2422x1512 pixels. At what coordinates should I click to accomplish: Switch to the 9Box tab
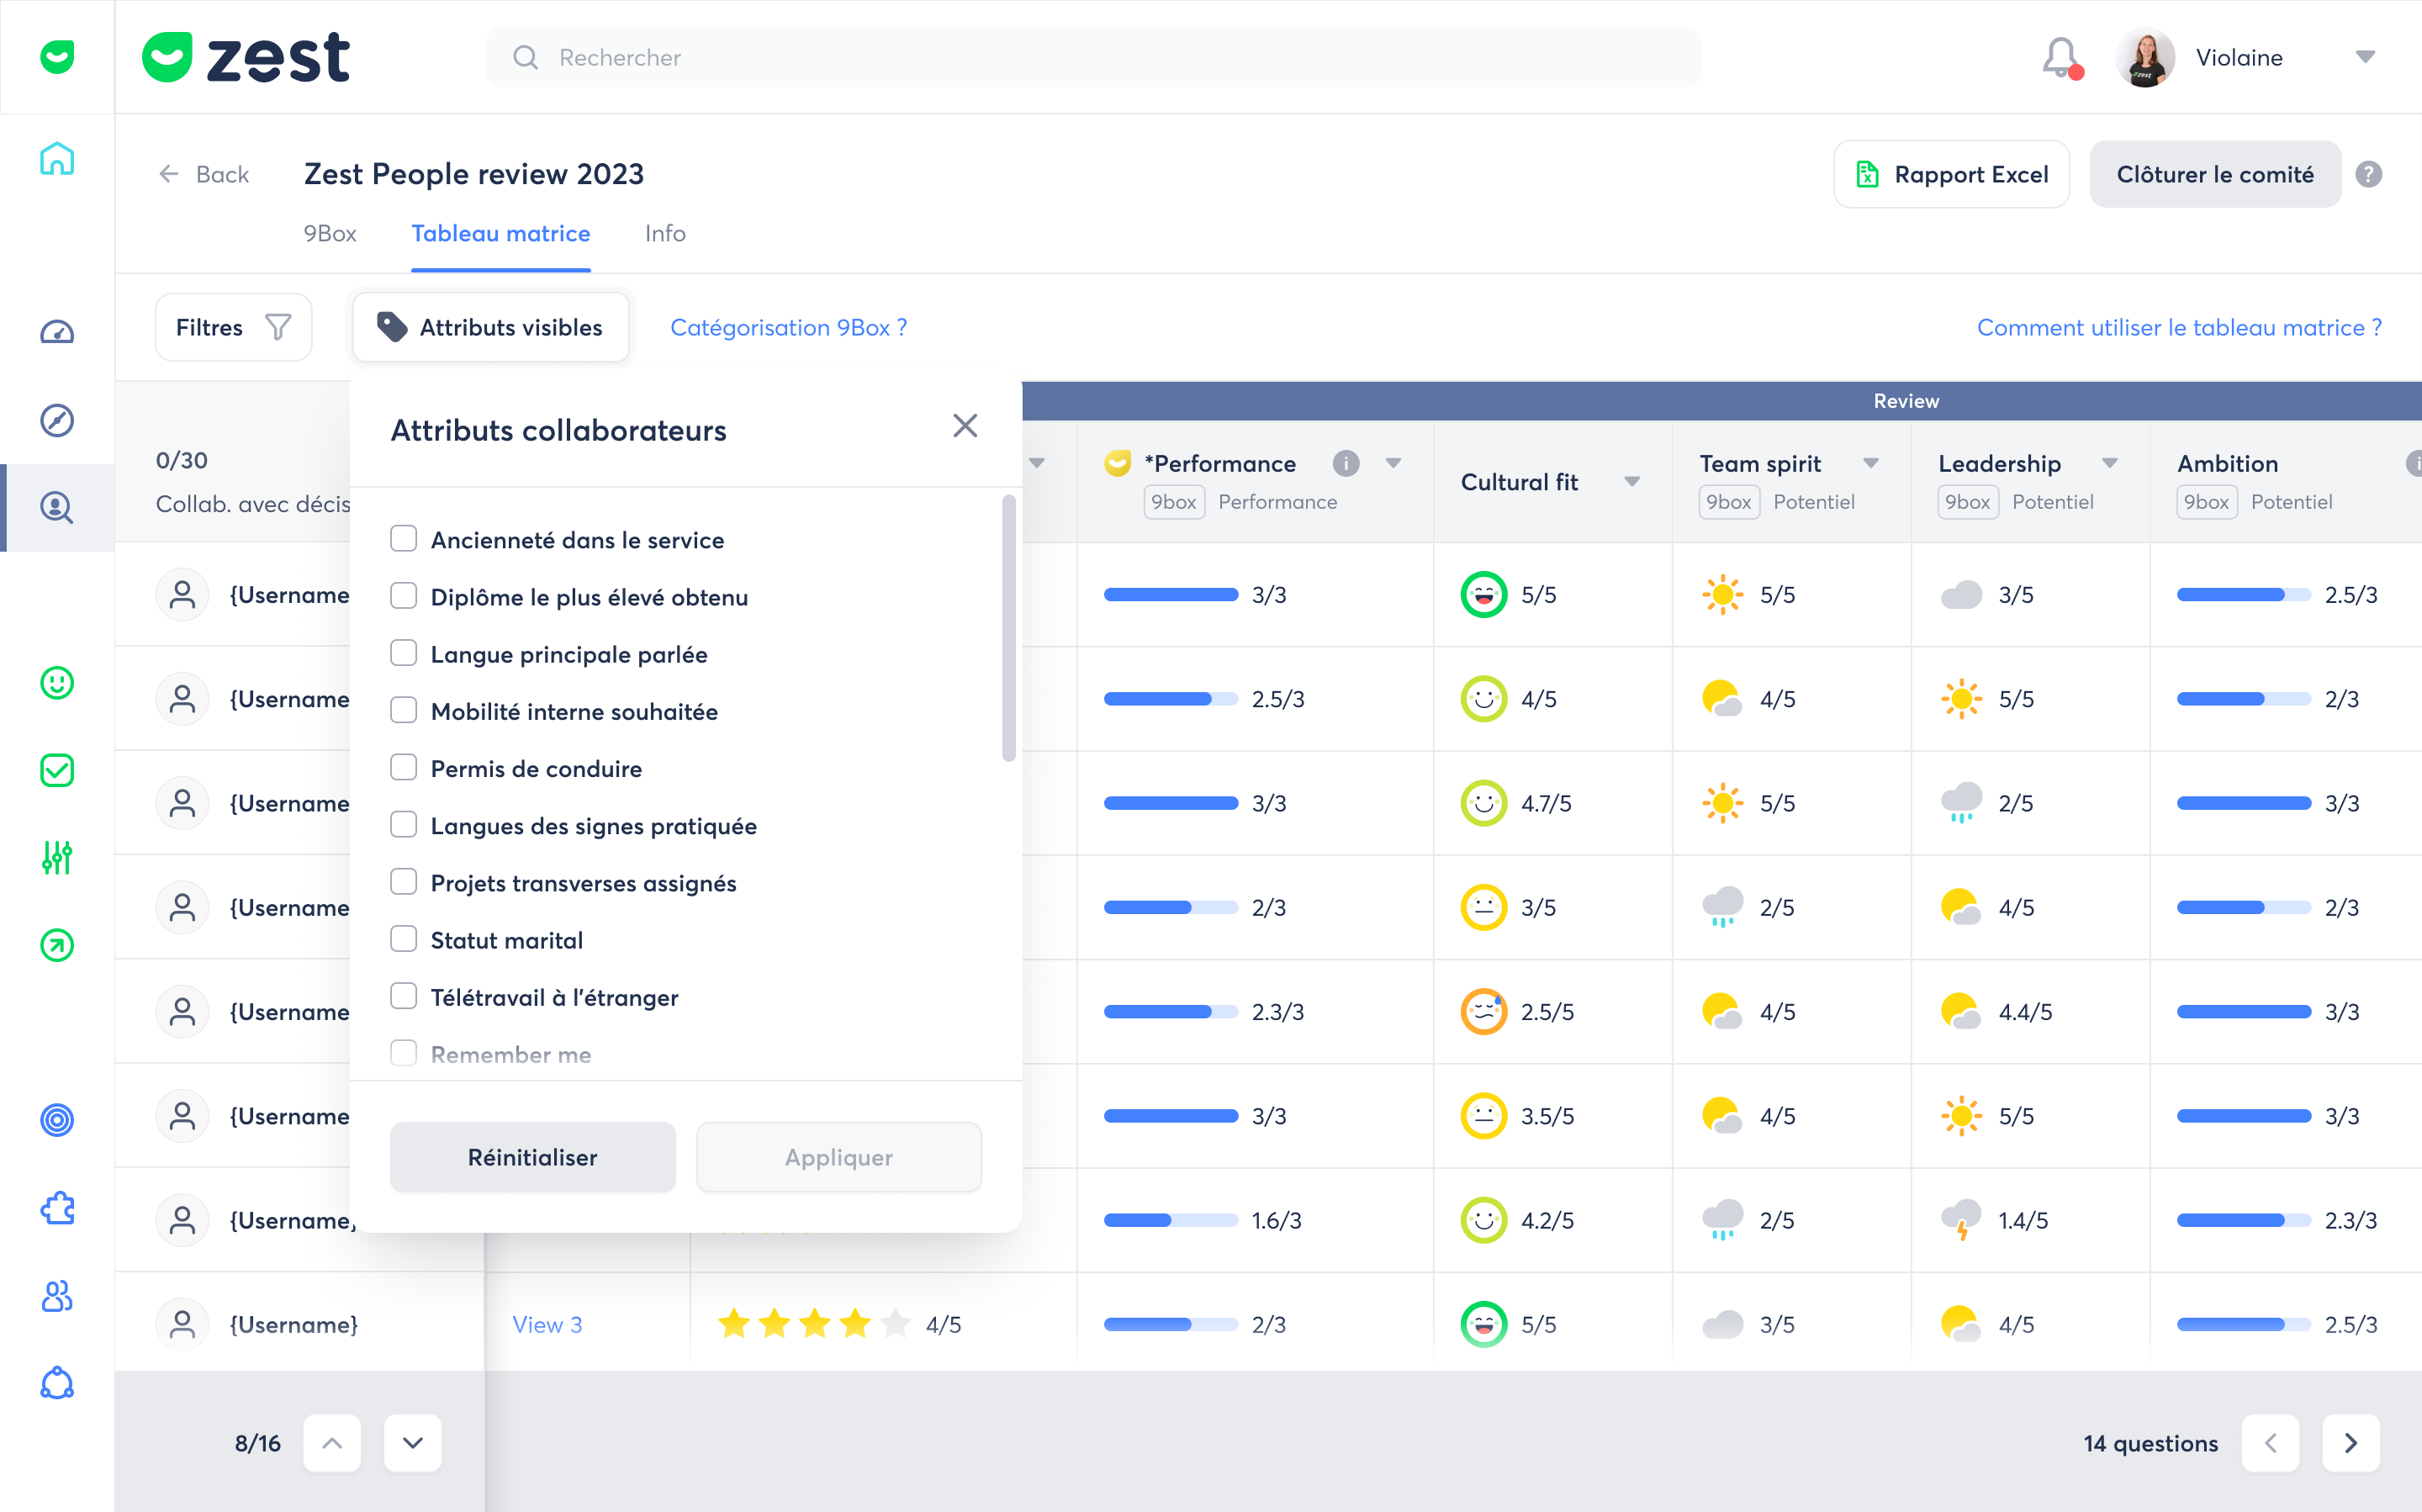click(x=330, y=234)
